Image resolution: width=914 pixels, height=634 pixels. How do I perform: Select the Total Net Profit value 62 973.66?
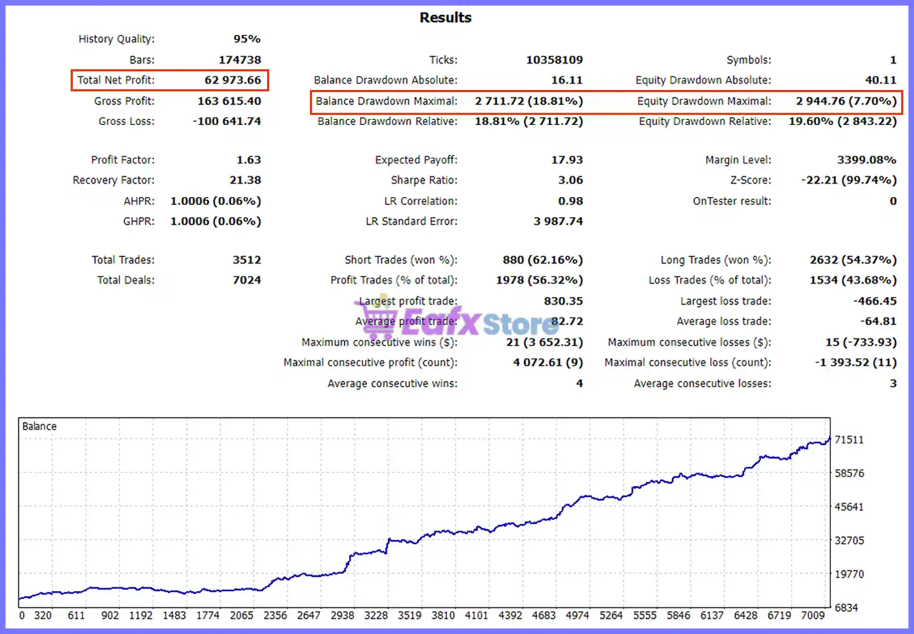(233, 80)
